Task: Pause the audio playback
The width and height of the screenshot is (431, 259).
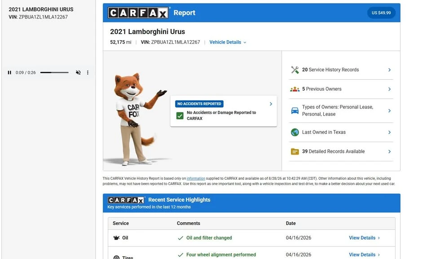Action: tap(9, 73)
